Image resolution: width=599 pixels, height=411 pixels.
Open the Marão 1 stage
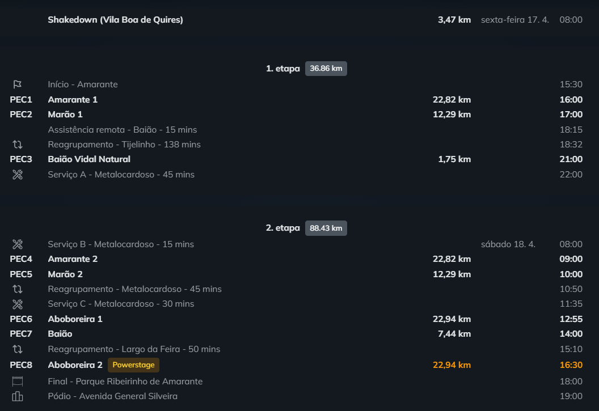pos(65,115)
